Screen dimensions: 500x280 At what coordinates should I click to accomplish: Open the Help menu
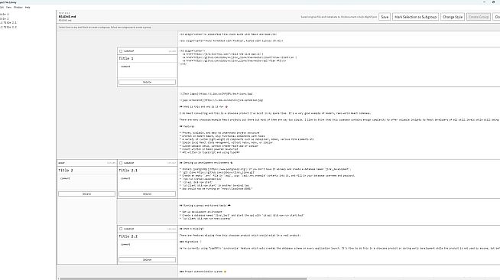tap(28, 7)
